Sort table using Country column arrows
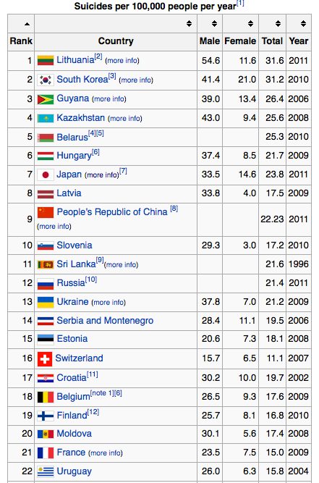Image resolution: width=319 pixels, height=483 pixels. tap(190, 23)
